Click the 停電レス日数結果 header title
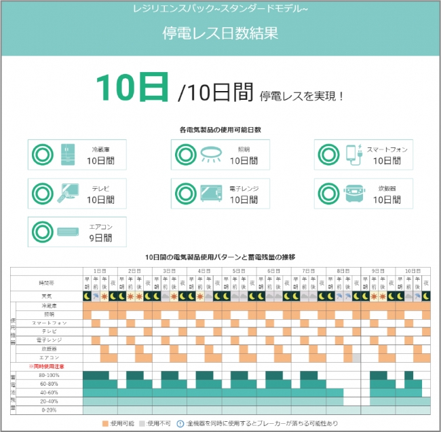 [220, 34]
